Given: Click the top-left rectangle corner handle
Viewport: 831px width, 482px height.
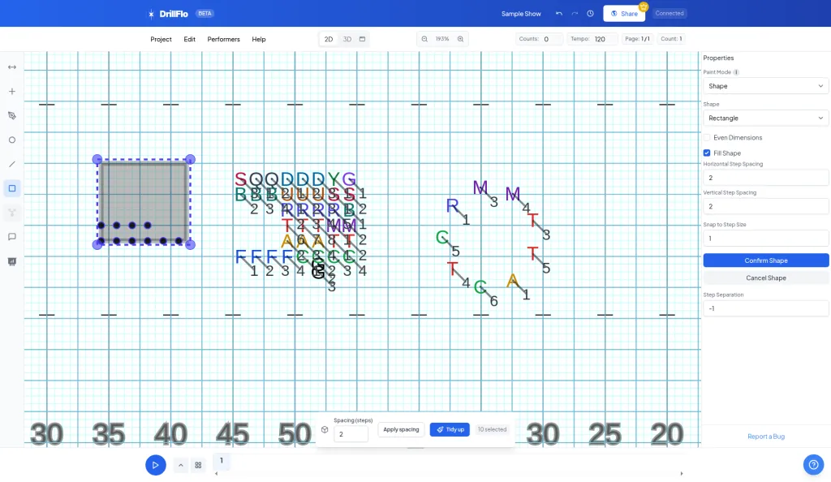Looking at the screenshot, I should coord(97,159).
